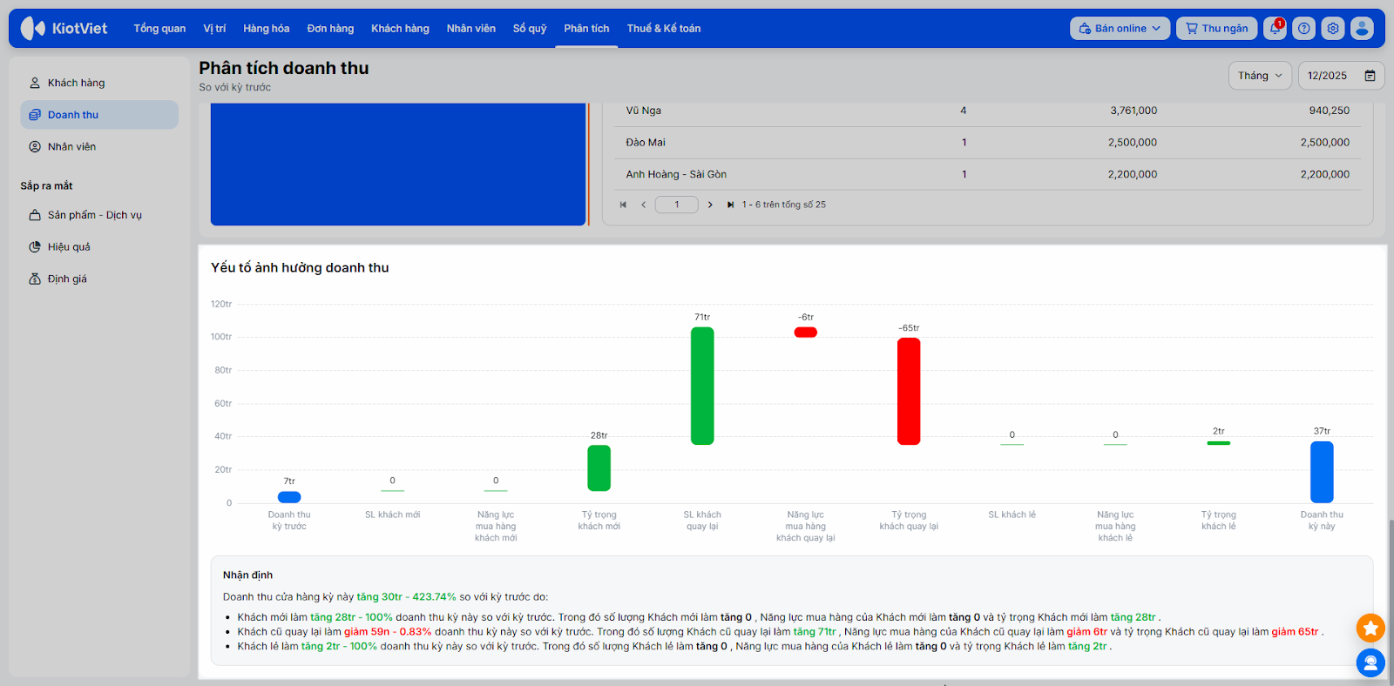This screenshot has width=1394, height=686.
Task: Open the Đơn hàng menu
Action: [330, 28]
